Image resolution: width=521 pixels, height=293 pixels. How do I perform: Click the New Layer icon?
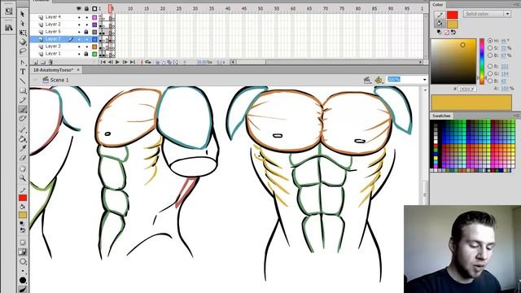coord(36,62)
